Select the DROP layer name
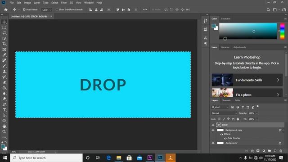Screen dimensions: 288x162 click(225, 125)
